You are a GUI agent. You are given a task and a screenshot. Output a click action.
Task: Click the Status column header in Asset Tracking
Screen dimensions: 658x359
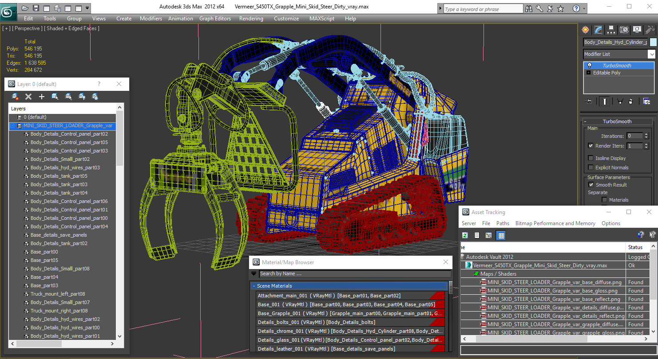tap(638, 247)
